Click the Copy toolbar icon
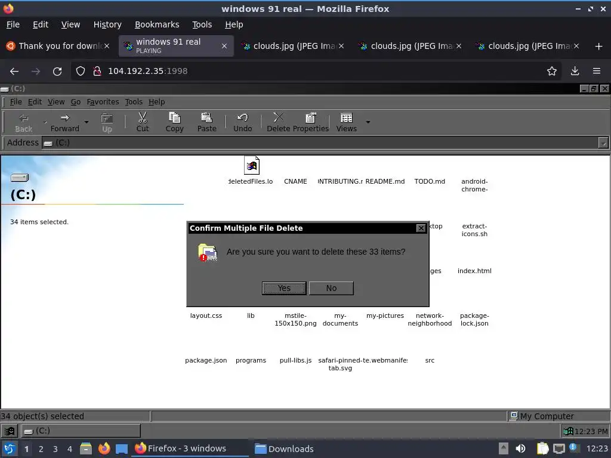The width and height of the screenshot is (611, 458). pyautogui.click(x=175, y=117)
